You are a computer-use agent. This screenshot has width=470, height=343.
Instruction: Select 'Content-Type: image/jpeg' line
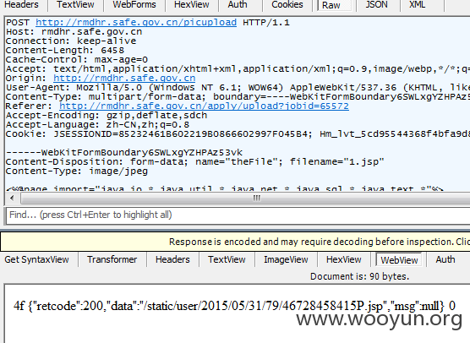click(x=77, y=171)
